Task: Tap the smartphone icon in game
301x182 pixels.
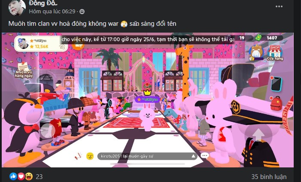Action: pos(276,84)
